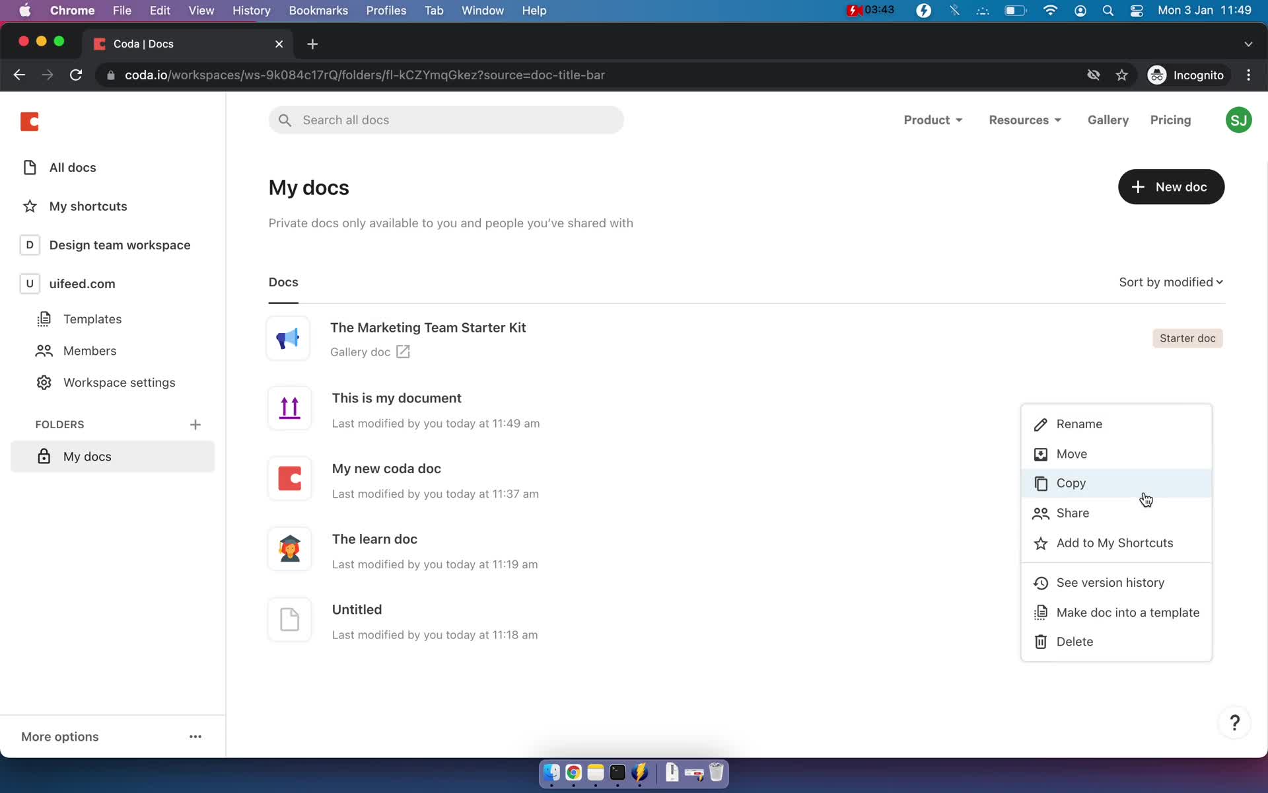
Task: Click Add to My Shortcuts
Action: pos(1116,543)
